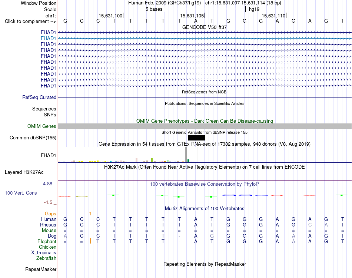The height and width of the screenshot is (278, 352).
Task: Select the 'Chicken' alignment row label
Action: (x=47, y=247)
